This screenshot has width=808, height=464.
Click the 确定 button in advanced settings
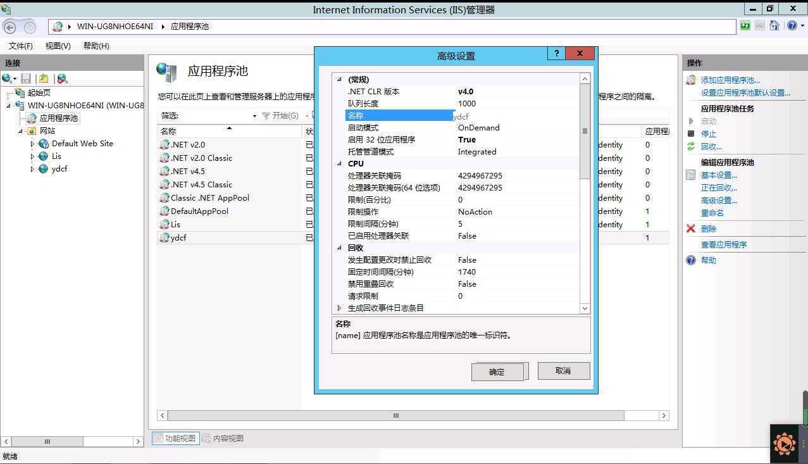pyautogui.click(x=498, y=371)
